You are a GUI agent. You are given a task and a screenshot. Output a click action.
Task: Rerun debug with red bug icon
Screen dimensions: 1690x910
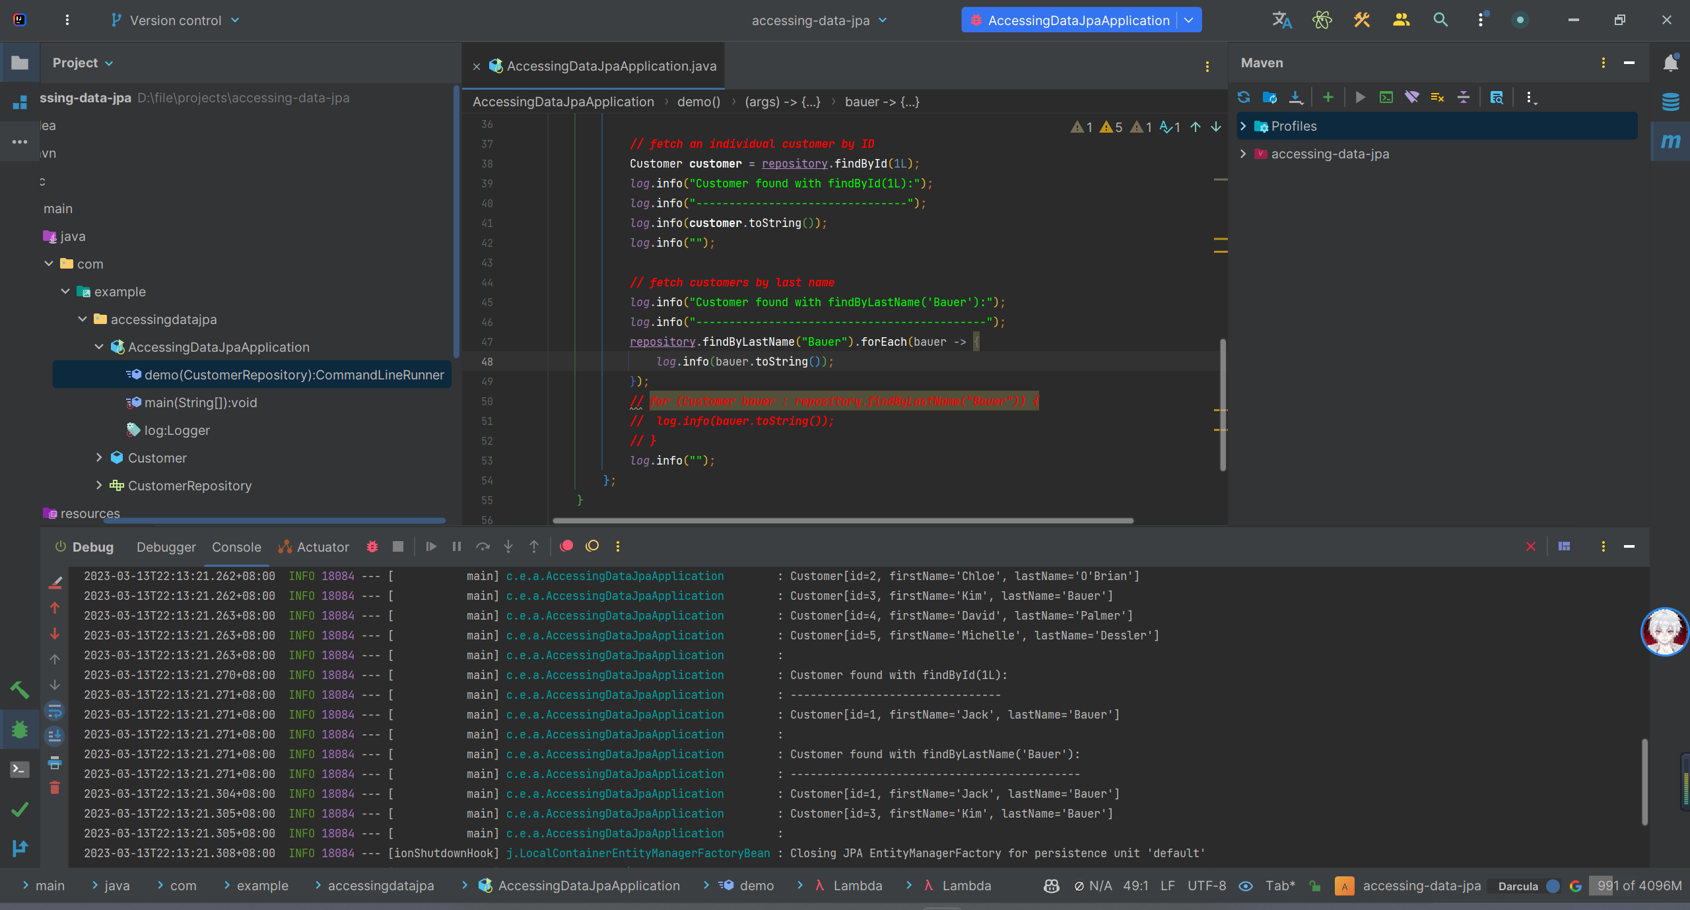[372, 546]
